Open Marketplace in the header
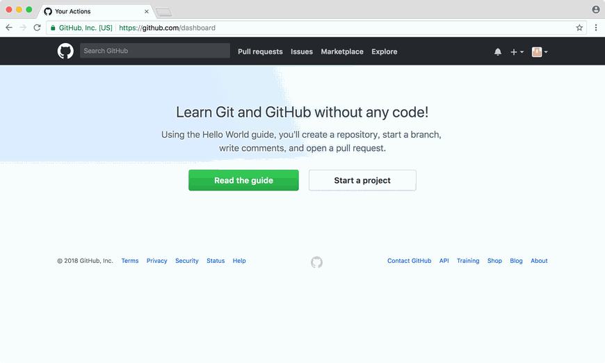The image size is (605, 363). [342, 51]
